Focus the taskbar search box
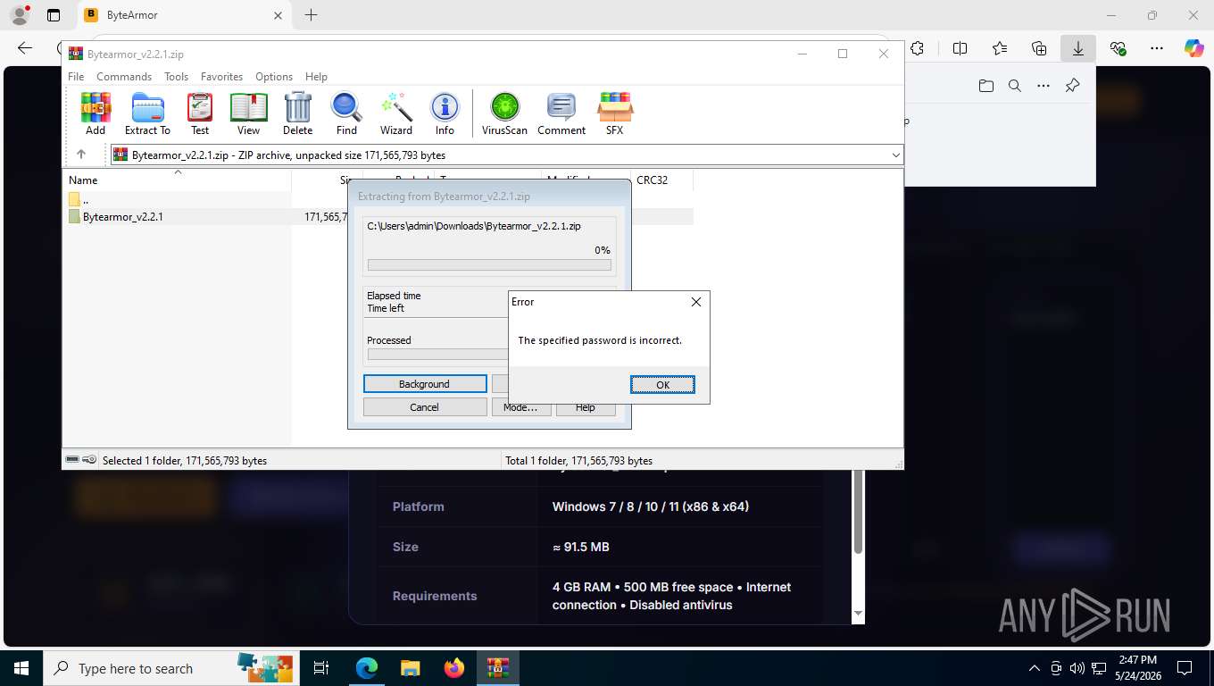Viewport: 1214px width, 686px height. tap(170, 668)
